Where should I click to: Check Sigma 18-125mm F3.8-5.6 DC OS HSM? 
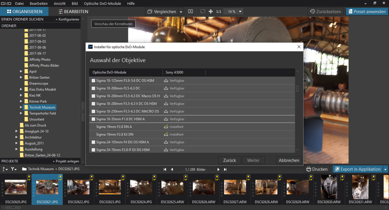tap(94, 81)
